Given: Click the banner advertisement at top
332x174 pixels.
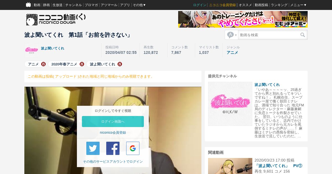Looking at the screenshot, I should coord(243,19).
